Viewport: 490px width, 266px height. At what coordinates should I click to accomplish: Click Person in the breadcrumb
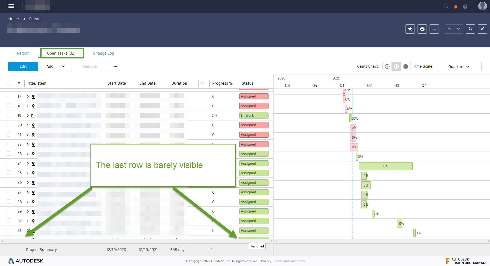(35, 19)
